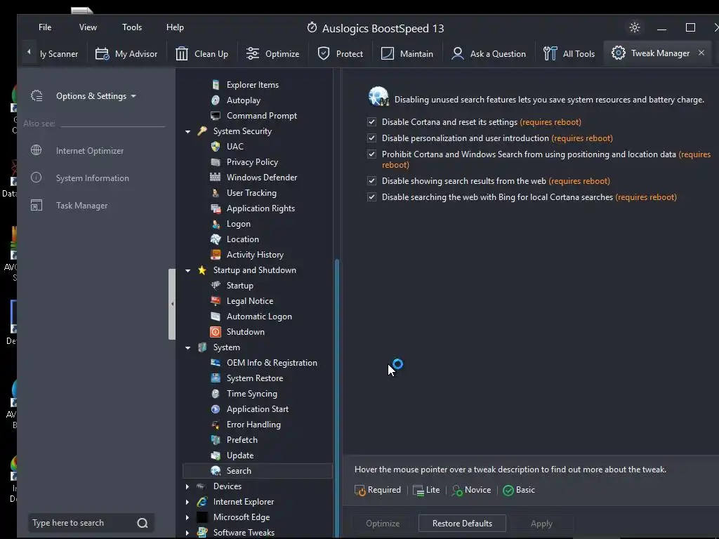The width and height of the screenshot is (719, 539).
Task: Toggle Prohibit Cortana from using location data
Action: click(x=372, y=154)
